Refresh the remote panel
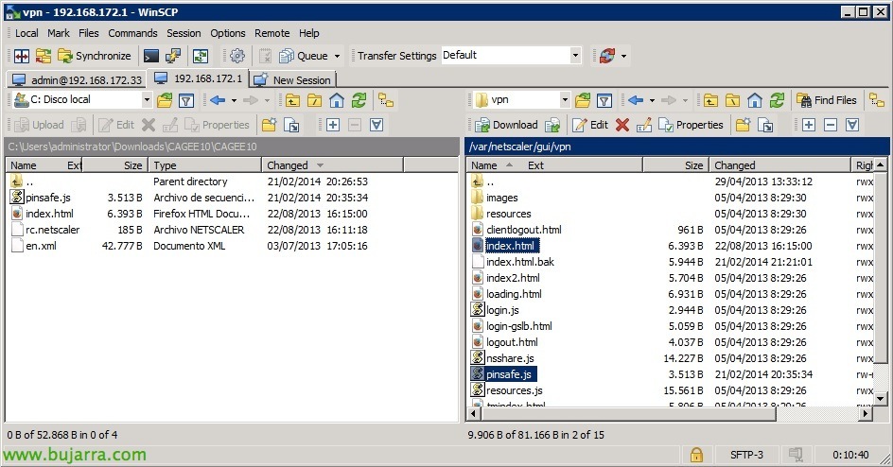 777,101
